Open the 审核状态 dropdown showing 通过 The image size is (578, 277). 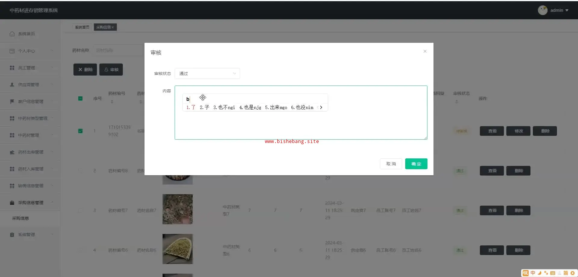tap(207, 73)
